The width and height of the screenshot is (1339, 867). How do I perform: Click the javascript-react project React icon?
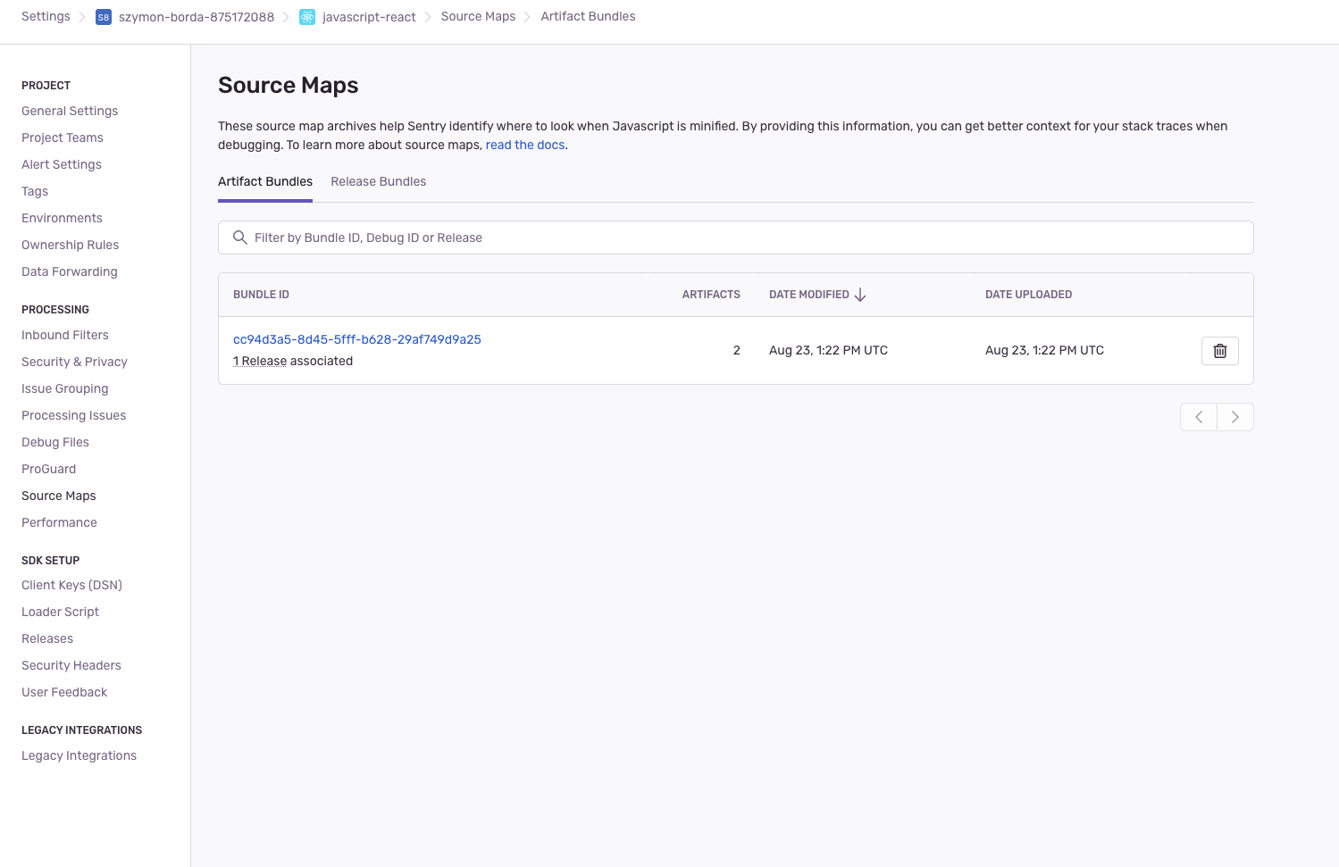tap(307, 17)
